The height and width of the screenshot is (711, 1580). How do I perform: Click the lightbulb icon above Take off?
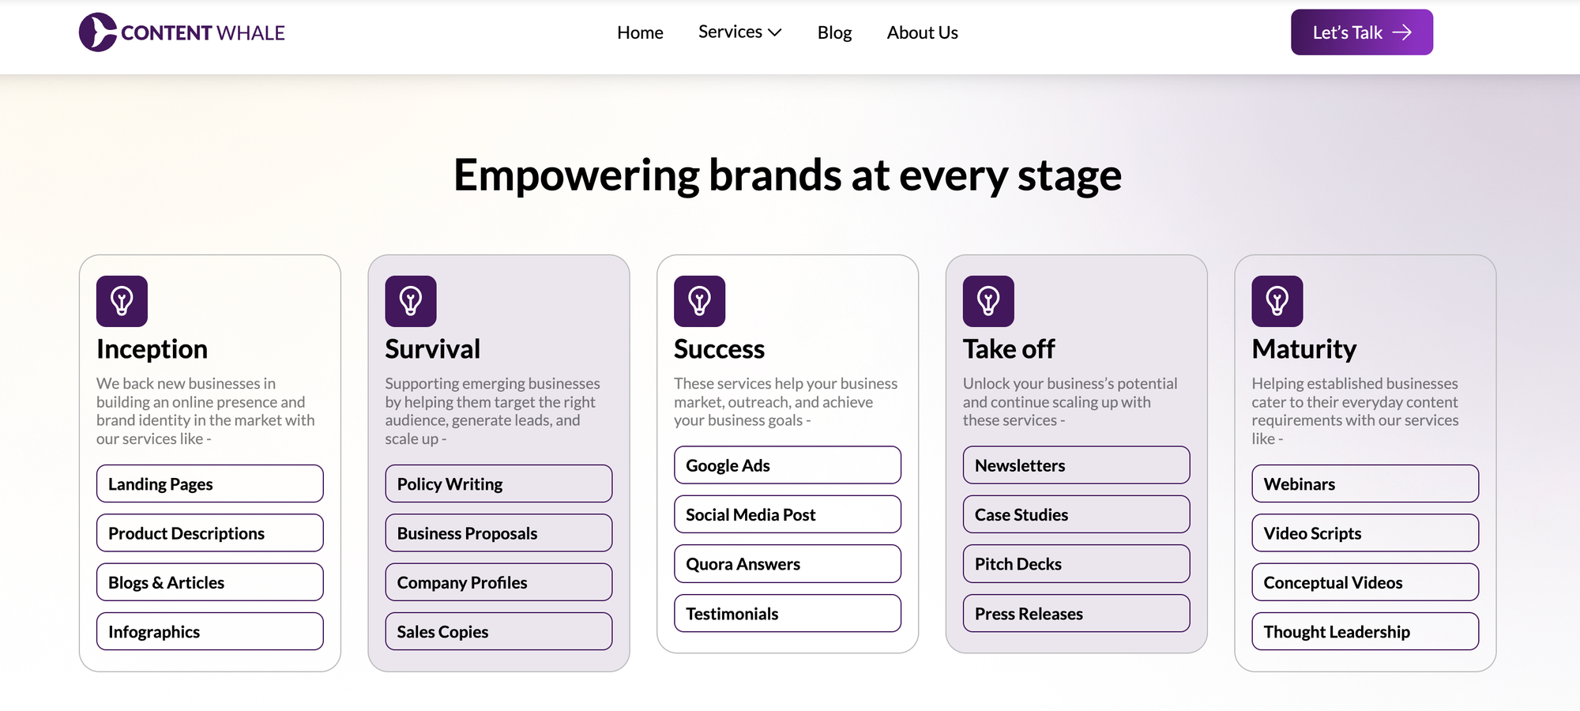(988, 301)
